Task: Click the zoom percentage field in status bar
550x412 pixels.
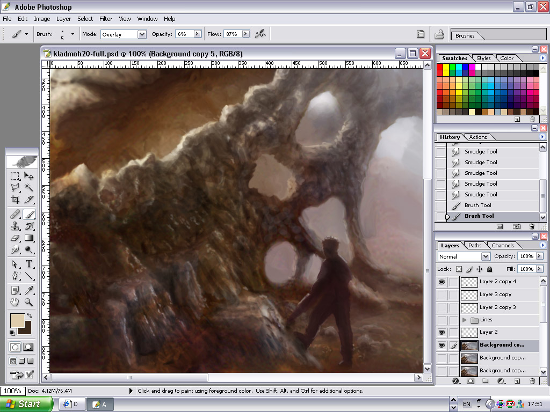Action: (12, 391)
